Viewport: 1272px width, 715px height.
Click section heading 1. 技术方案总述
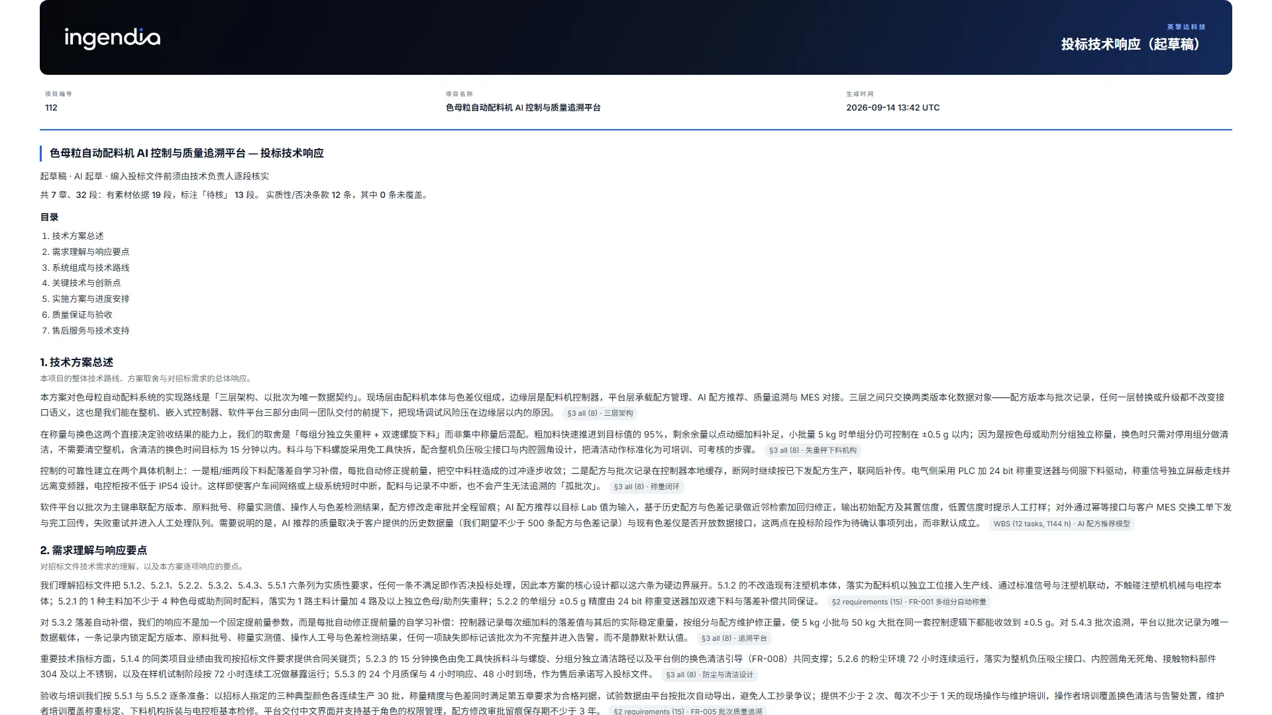click(x=76, y=362)
